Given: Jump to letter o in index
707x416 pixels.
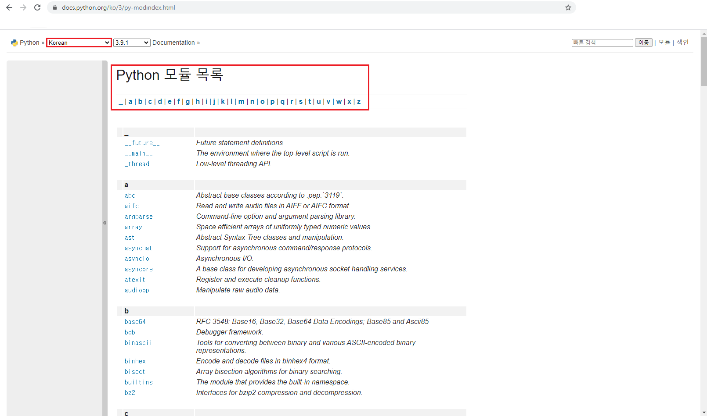Looking at the screenshot, I should [x=263, y=102].
